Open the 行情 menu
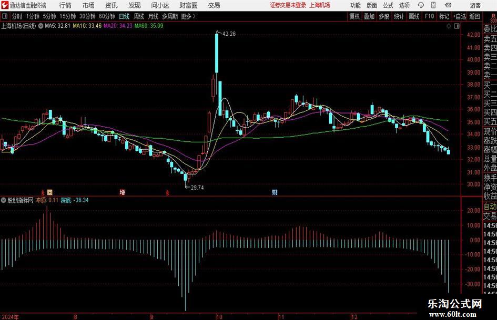The image size is (497, 320). 65,5
